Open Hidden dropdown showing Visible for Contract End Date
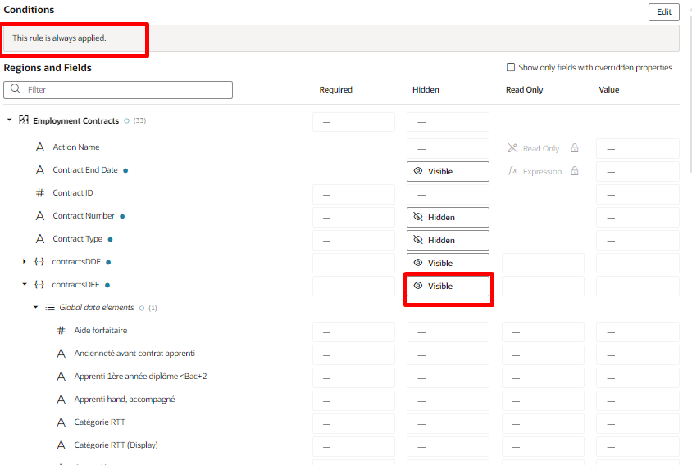The width and height of the screenshot is (692, 465). [448, 171]
